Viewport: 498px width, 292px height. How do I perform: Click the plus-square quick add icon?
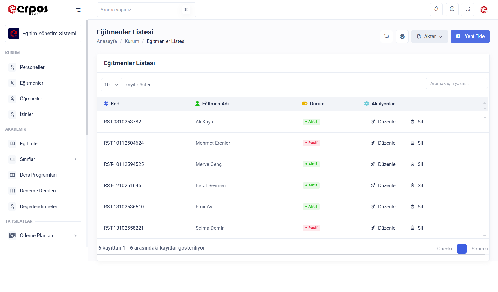coord(452,9)
